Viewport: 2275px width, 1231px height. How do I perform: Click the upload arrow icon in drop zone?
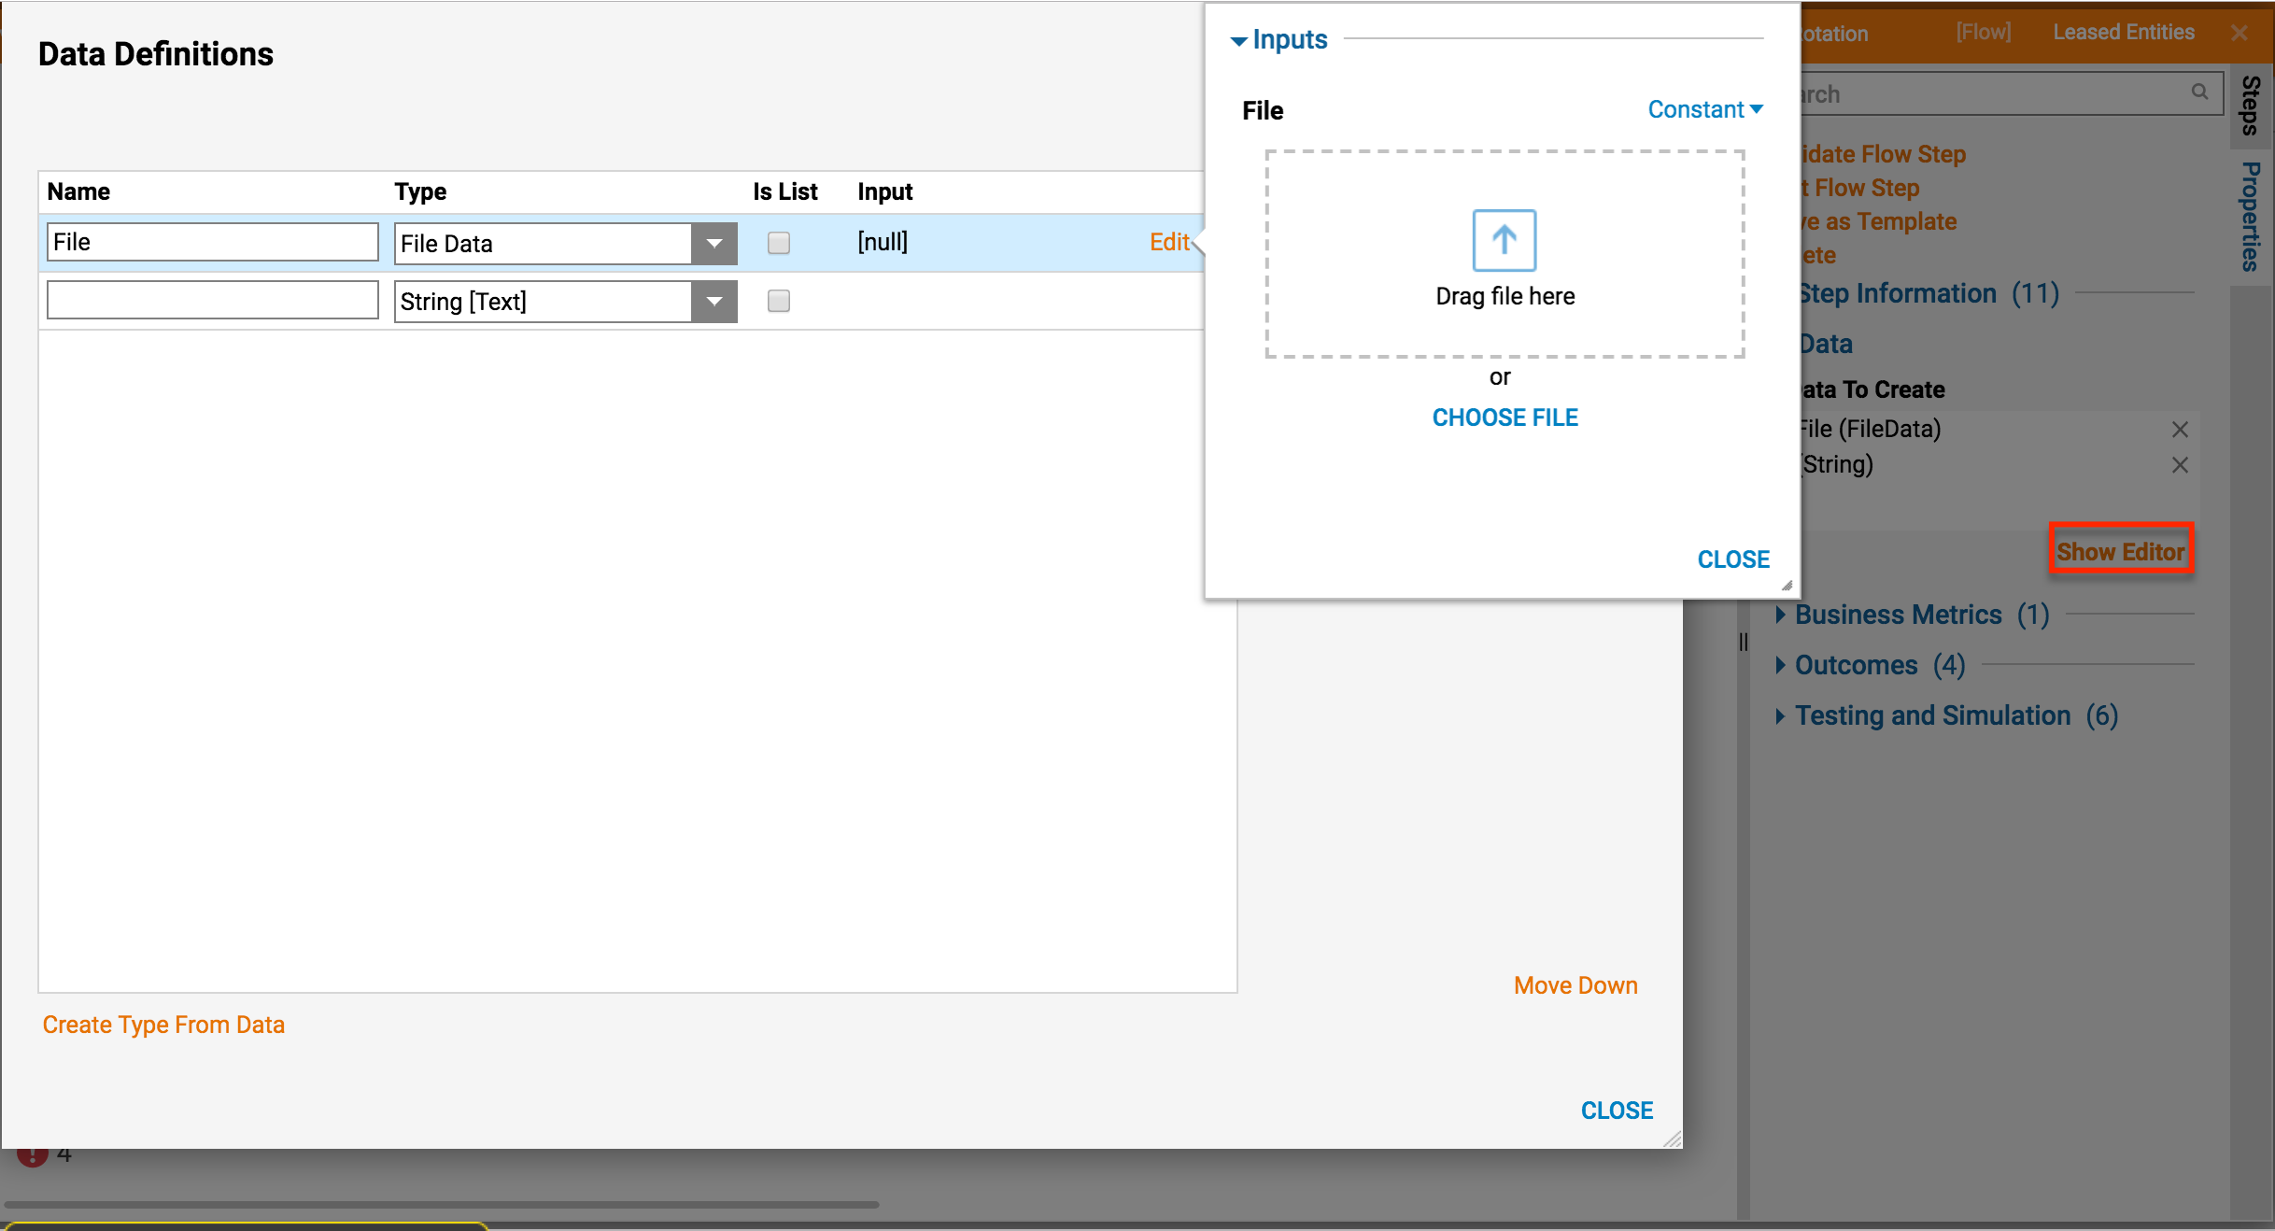coord(1504,240)
